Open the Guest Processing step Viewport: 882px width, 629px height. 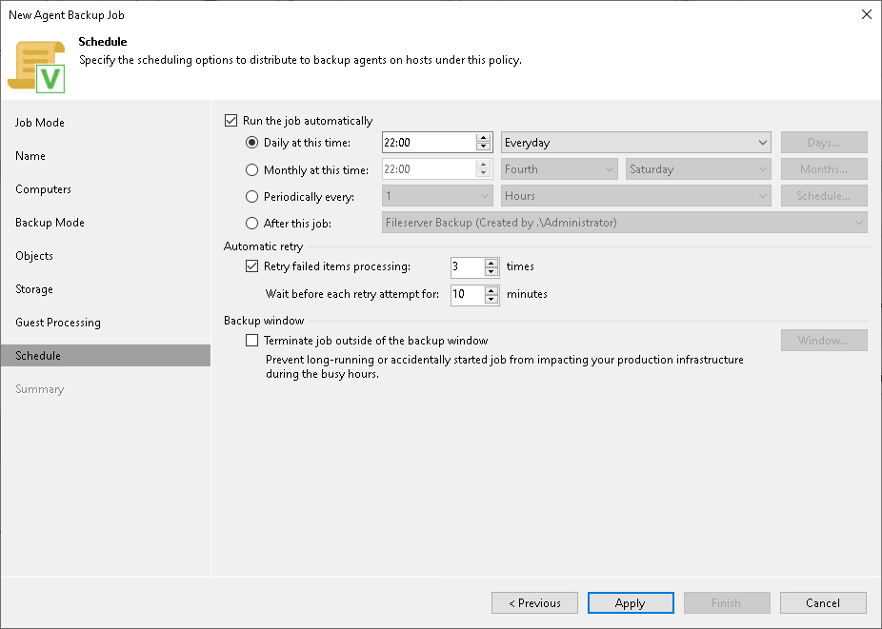[57, 322]
